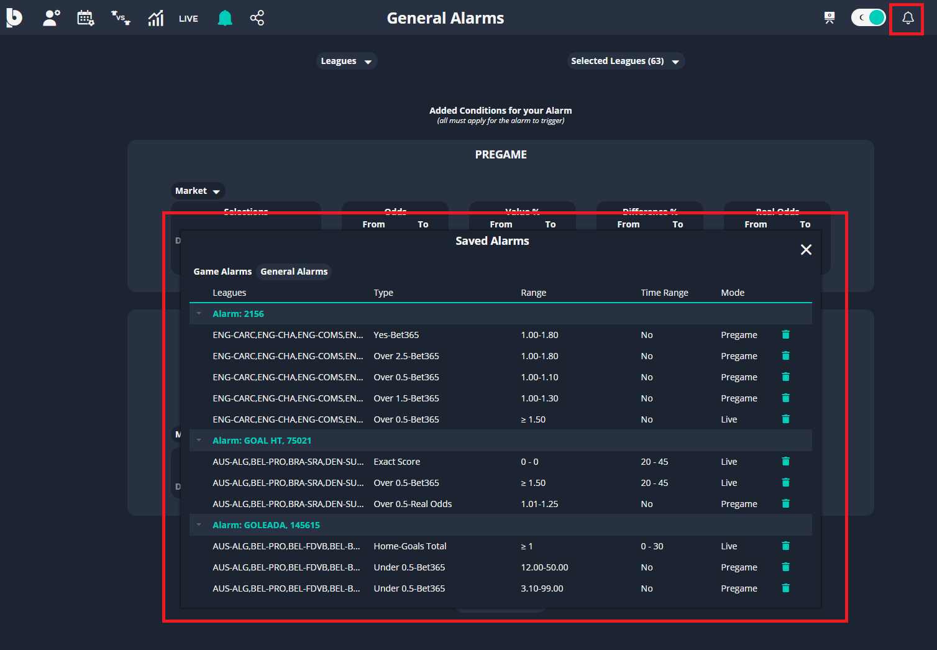Open notifications bell at top right
The width and height of the screenshot is (937, 650).
click(907, 18)
